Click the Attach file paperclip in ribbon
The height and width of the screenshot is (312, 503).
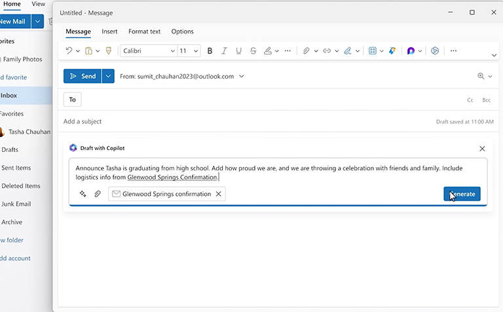click(305, 50)
